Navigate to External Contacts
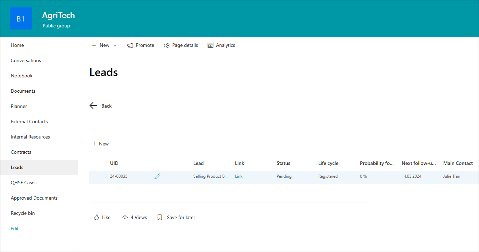 [x=29, y=121]
